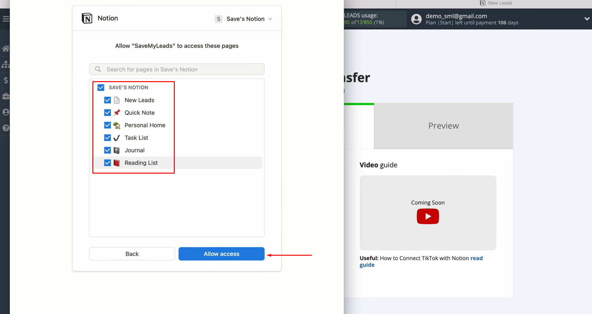The height and width of the screenshot is (314, 592).
Task: Click the Back button
Action: tap(132, 254)
